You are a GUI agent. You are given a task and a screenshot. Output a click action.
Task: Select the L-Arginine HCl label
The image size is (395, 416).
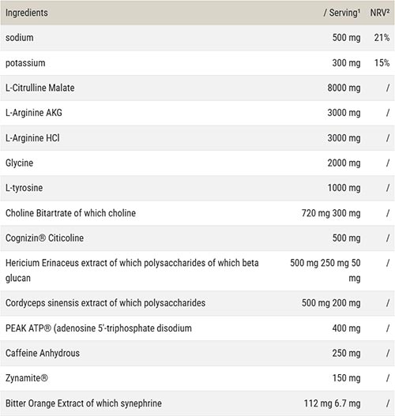pos(32,138)
